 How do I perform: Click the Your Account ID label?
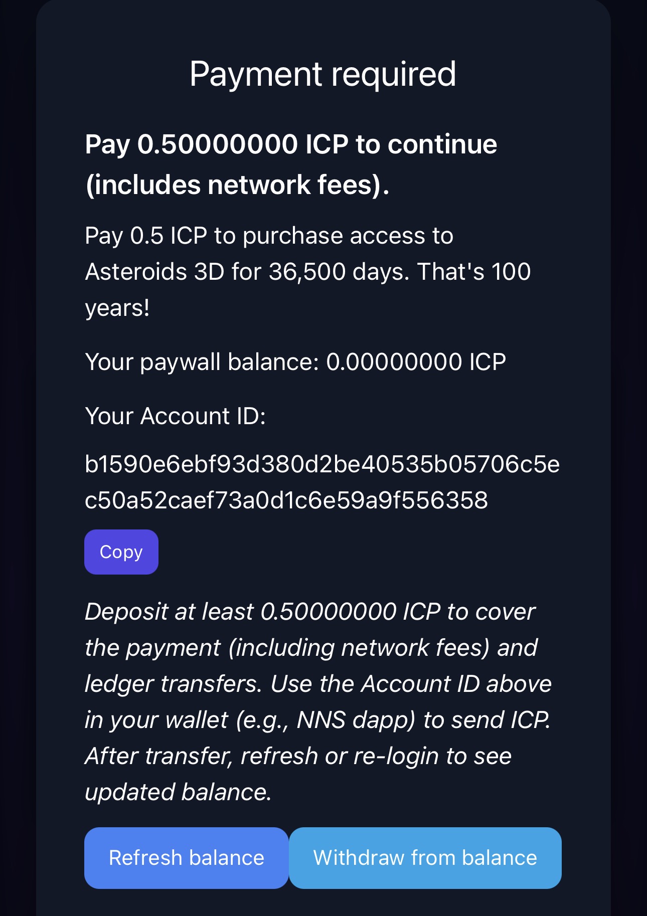click(x=176, y=416)
